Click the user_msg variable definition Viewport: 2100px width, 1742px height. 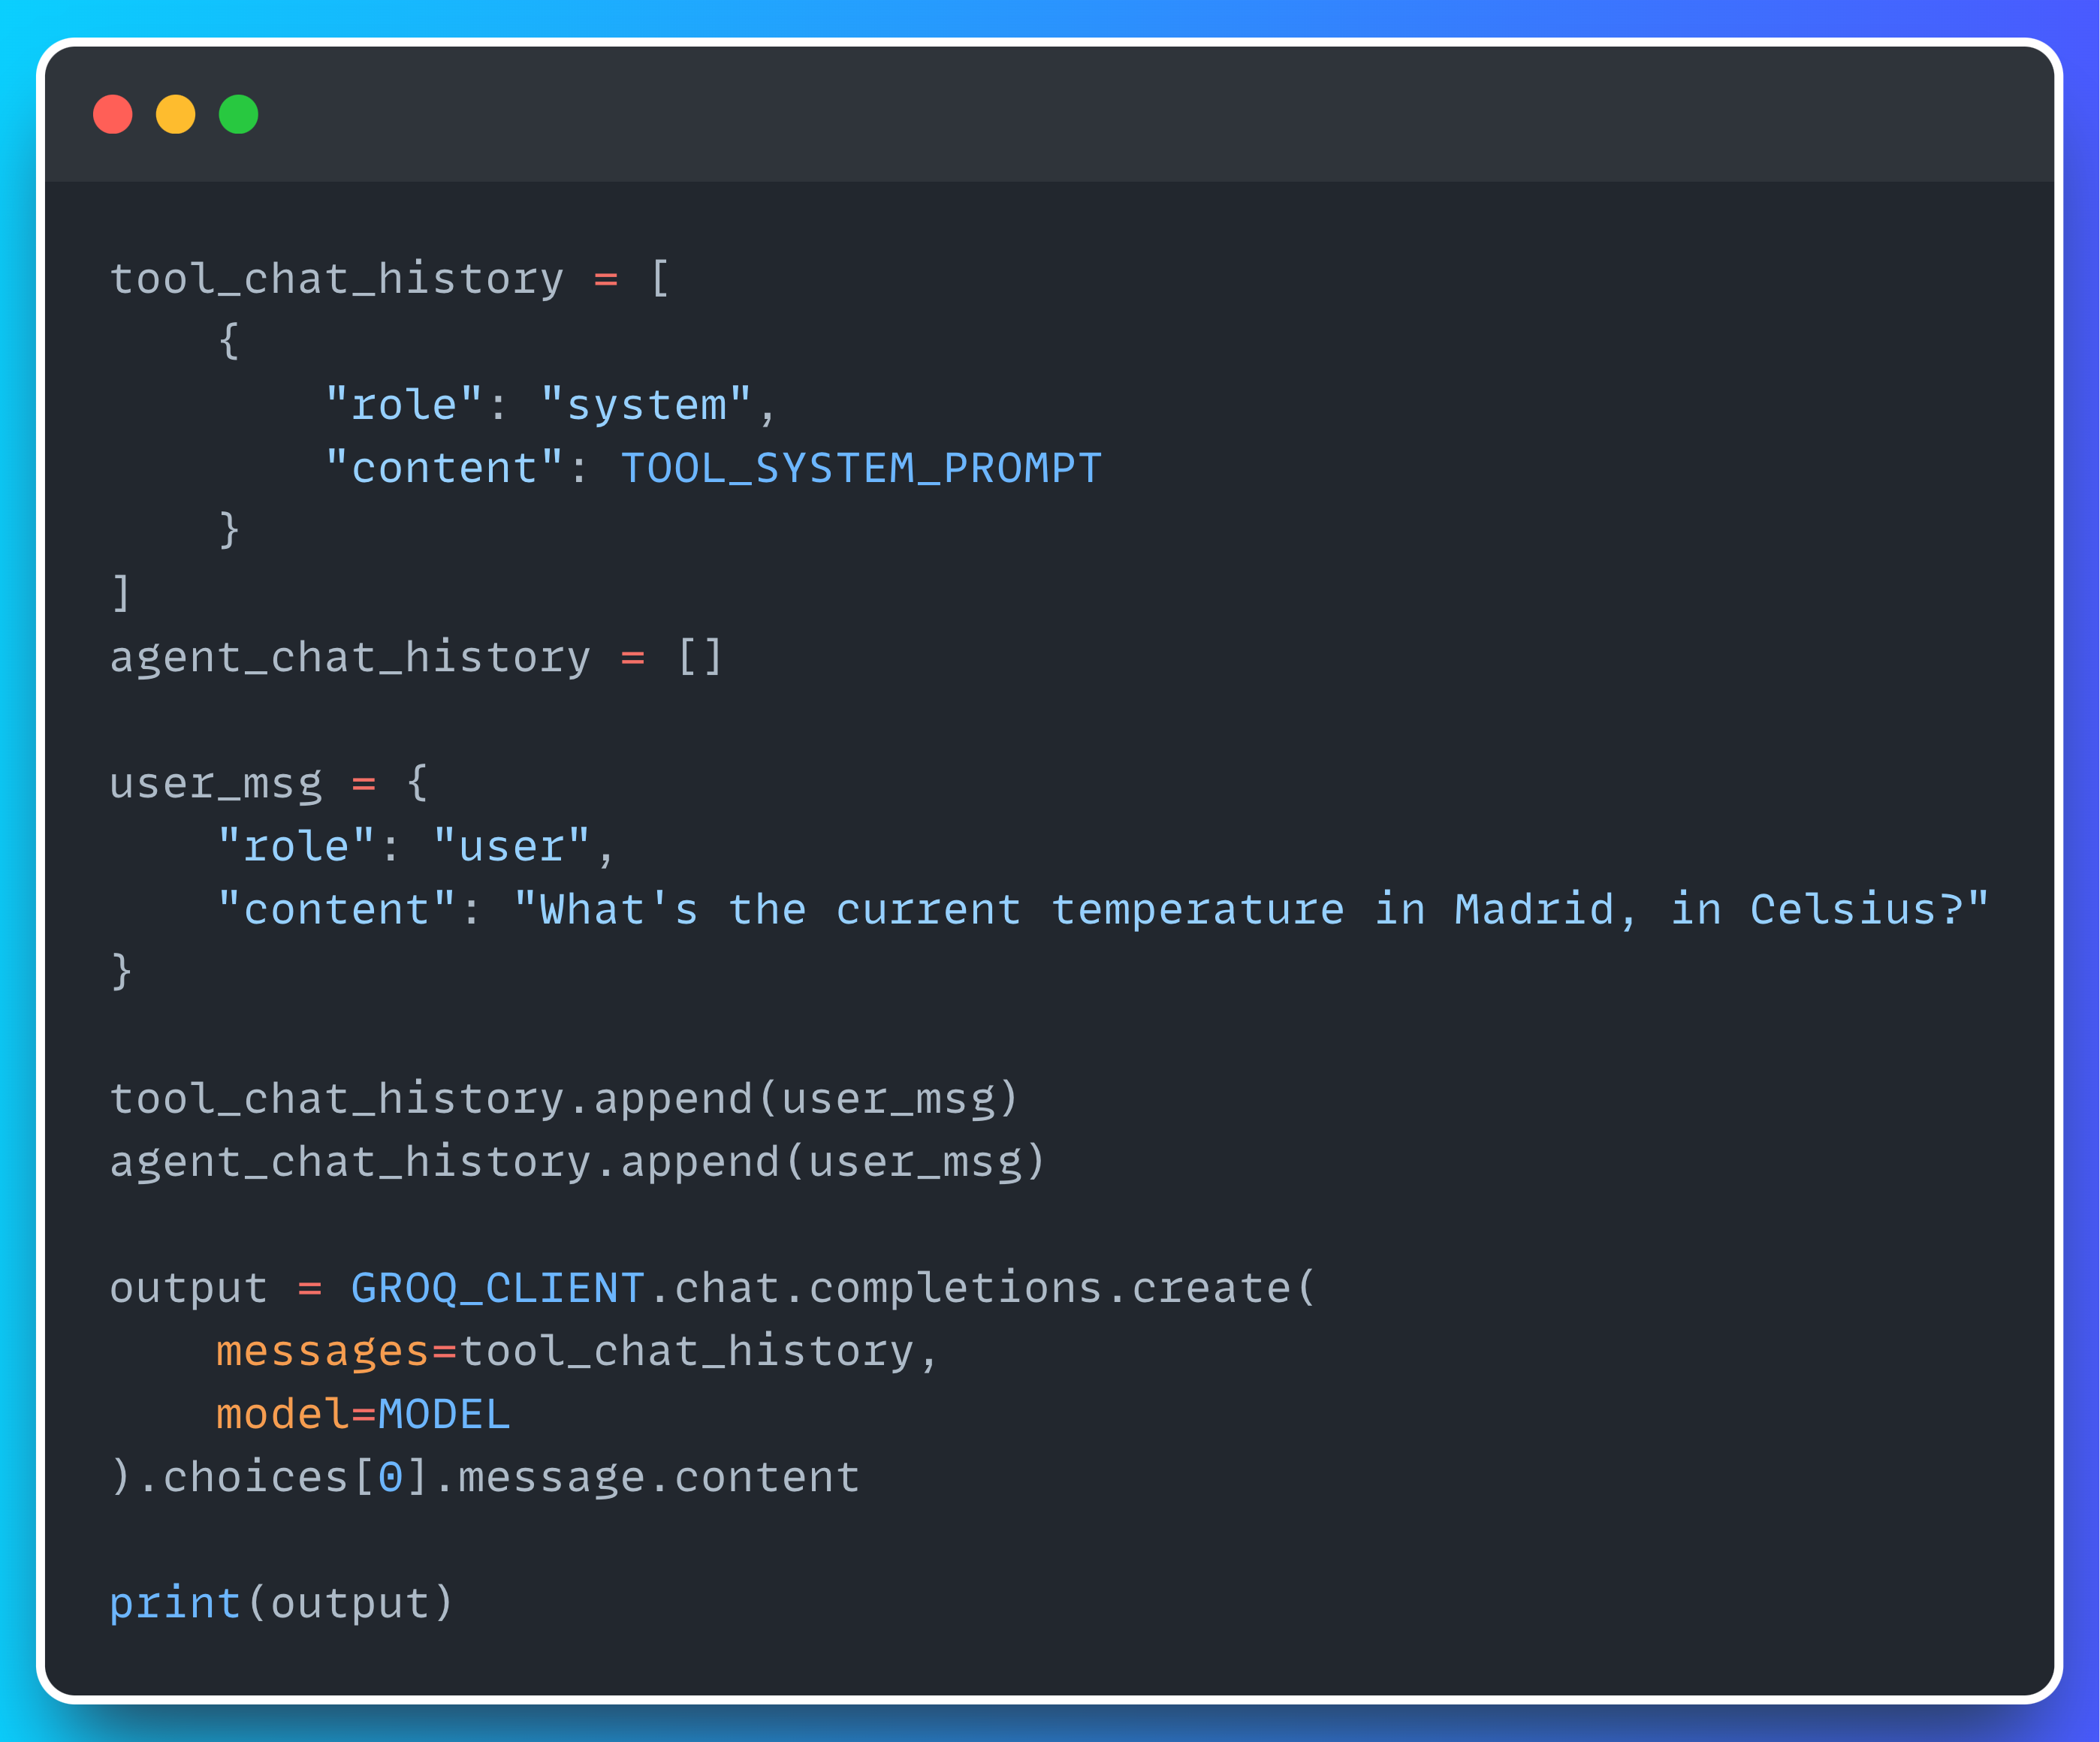coord(216,783)
